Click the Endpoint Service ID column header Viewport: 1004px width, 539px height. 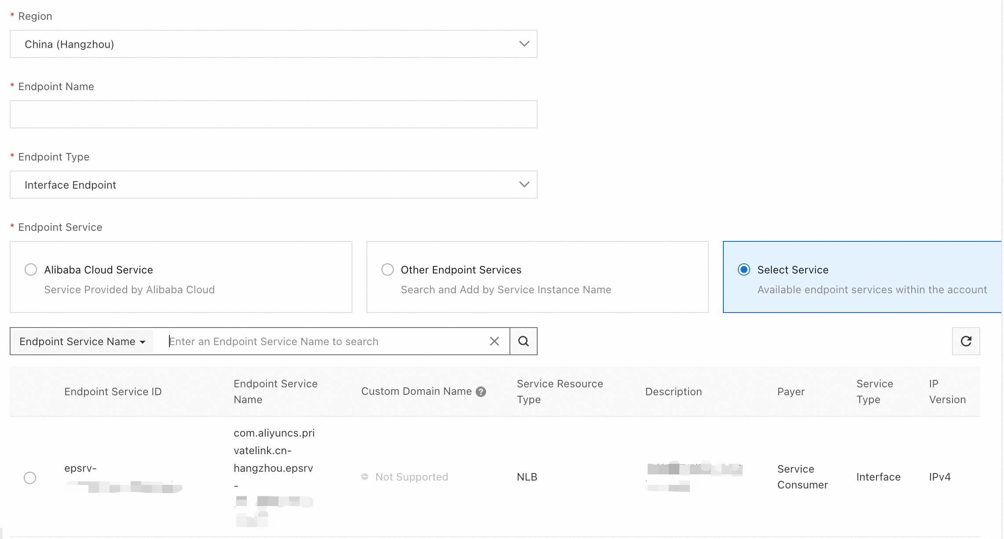coord(113,392)
